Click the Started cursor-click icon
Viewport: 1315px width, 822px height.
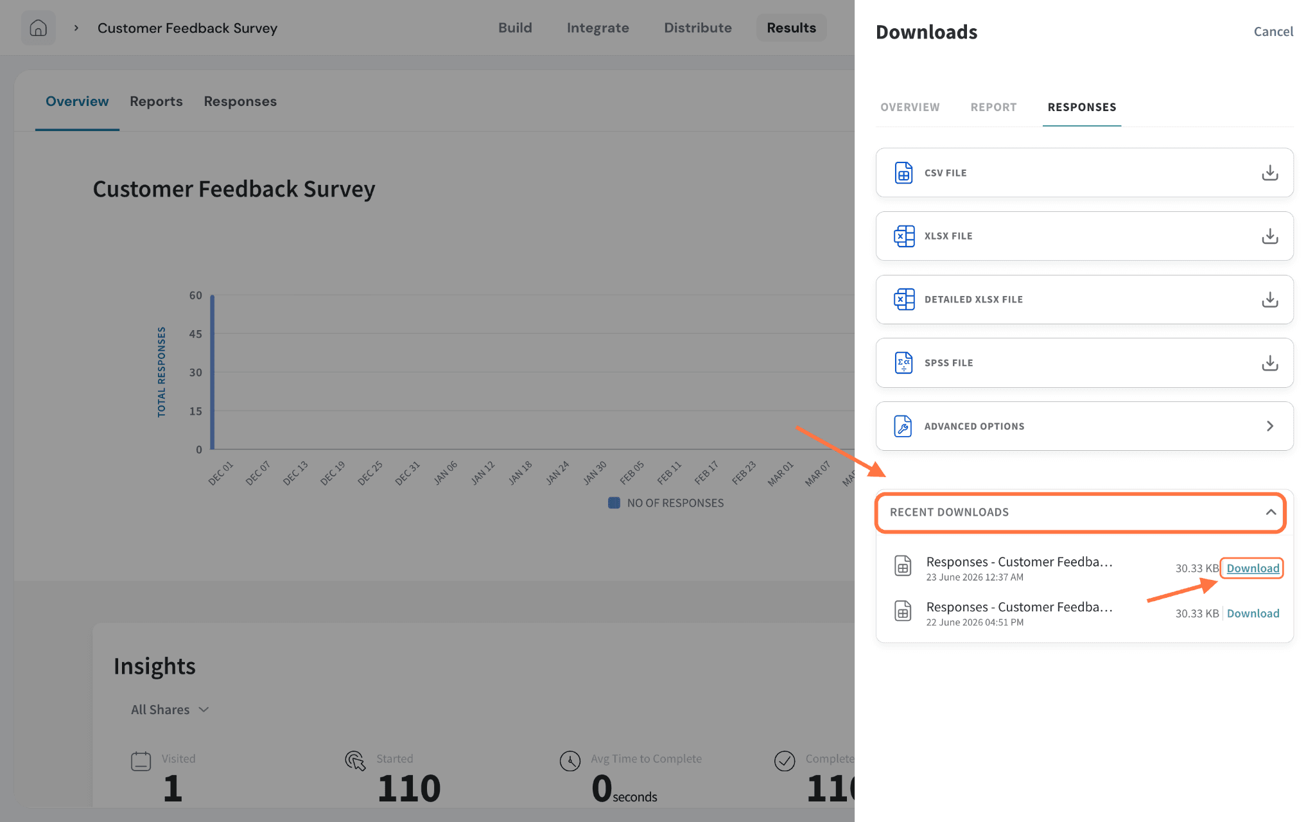click(355, 761)
